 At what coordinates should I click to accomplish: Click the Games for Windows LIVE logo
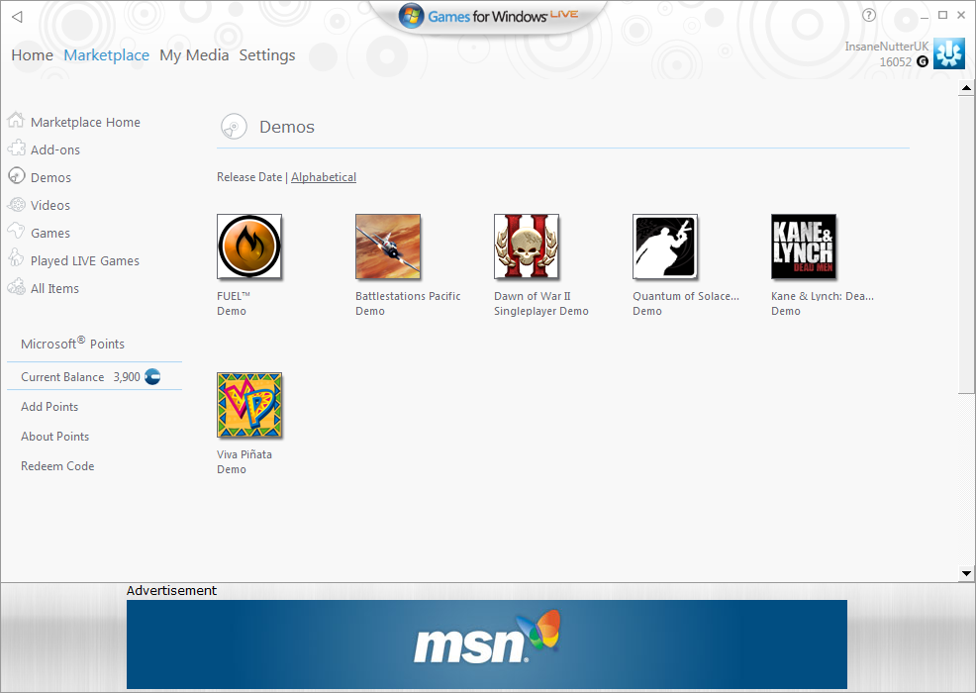pos(489,16)
